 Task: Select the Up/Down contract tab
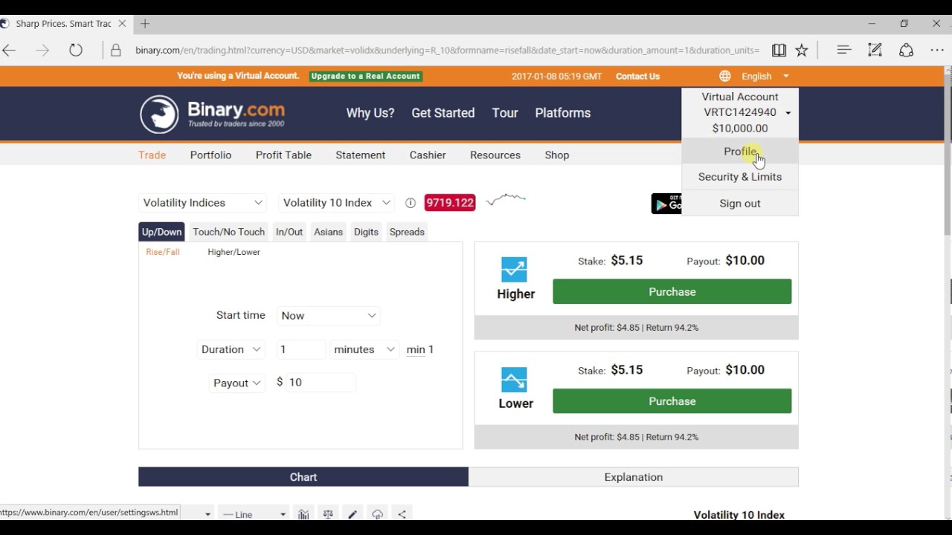pos(161,232)
